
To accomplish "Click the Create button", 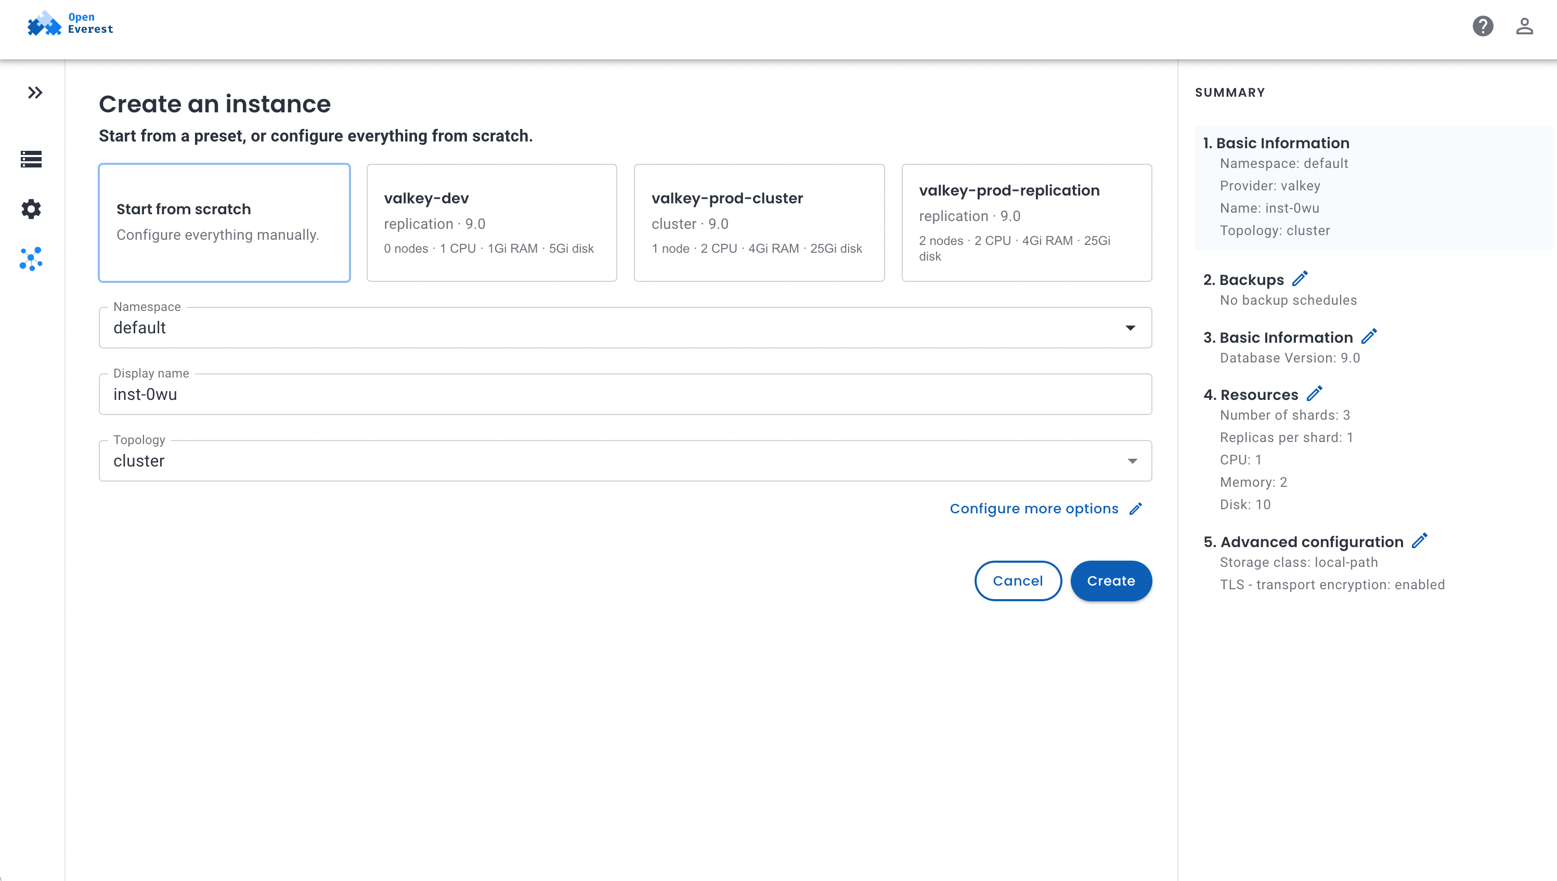I will point(1111,581).
